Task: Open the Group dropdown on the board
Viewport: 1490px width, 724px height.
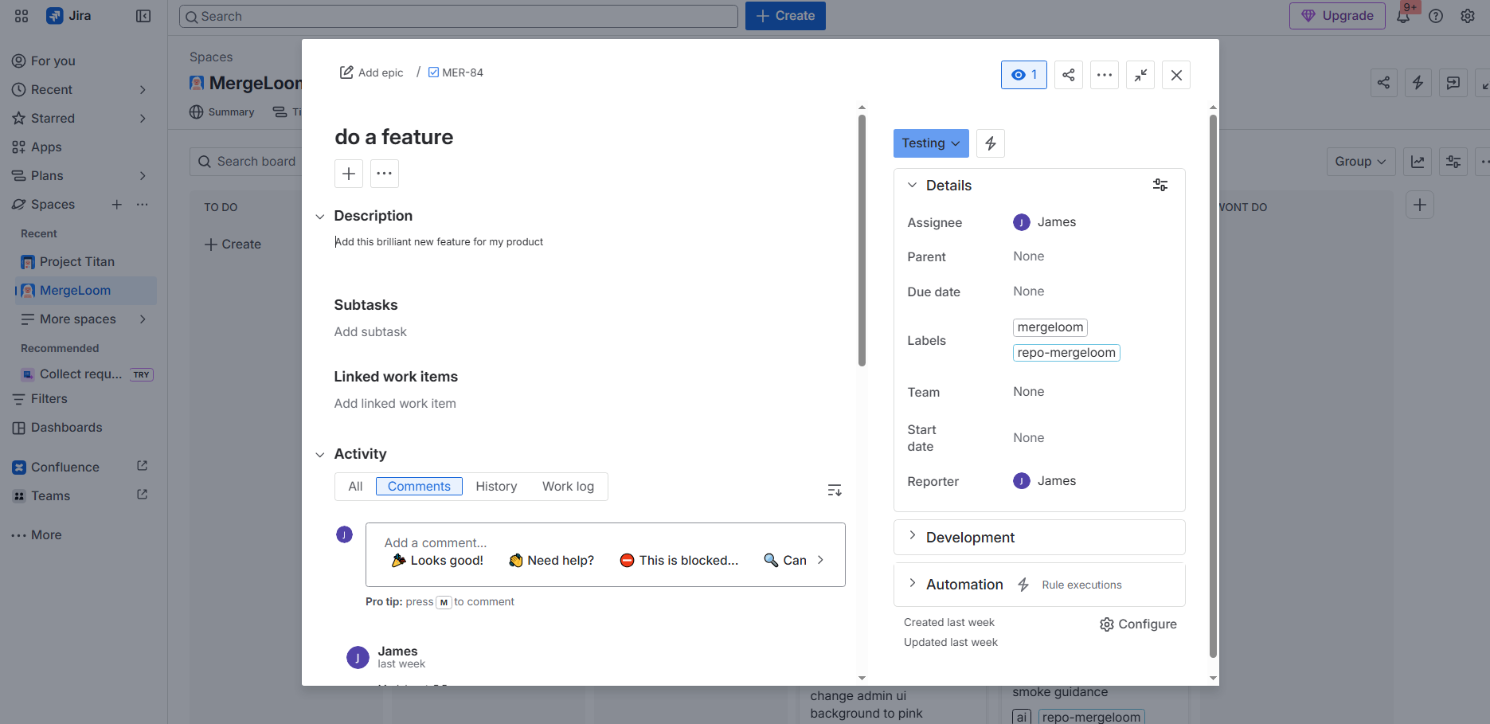Action: pos(1361,162)
